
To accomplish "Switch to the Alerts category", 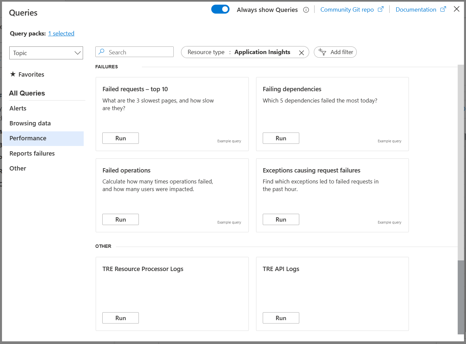I will 18,108.
